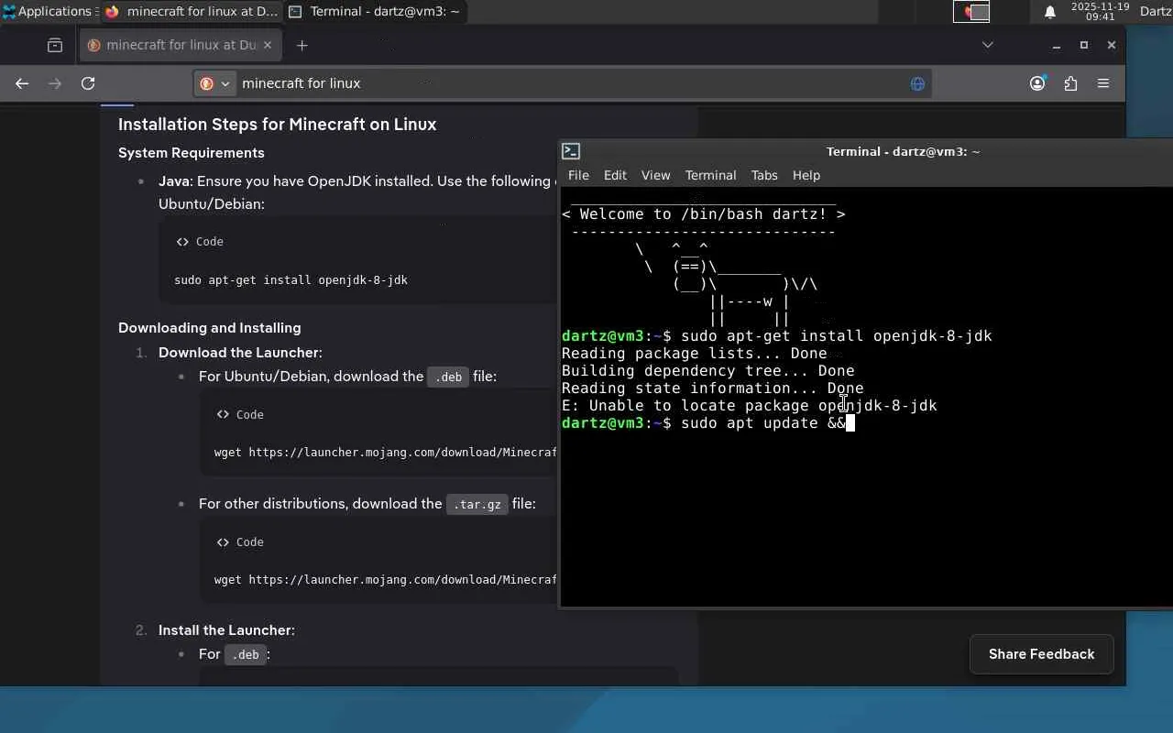Open a new browser tab
The image size is (1173, 733).
301,45
